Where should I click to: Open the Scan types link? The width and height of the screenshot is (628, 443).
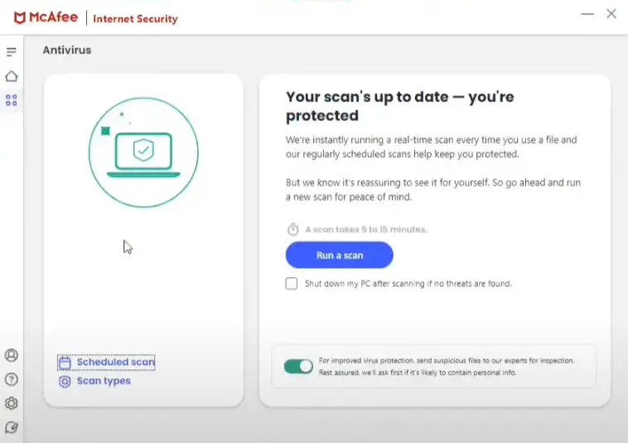point(104,382)
